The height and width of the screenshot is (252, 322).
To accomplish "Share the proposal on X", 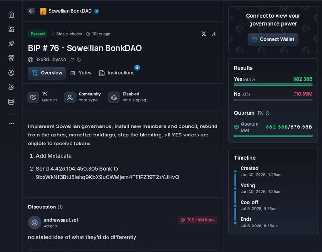I will click(x=204, y=34).
